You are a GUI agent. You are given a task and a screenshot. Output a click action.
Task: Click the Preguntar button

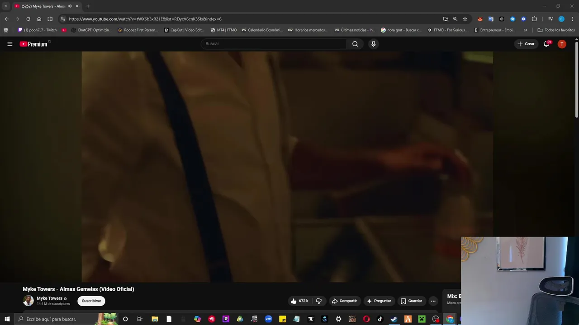(379, 301)
